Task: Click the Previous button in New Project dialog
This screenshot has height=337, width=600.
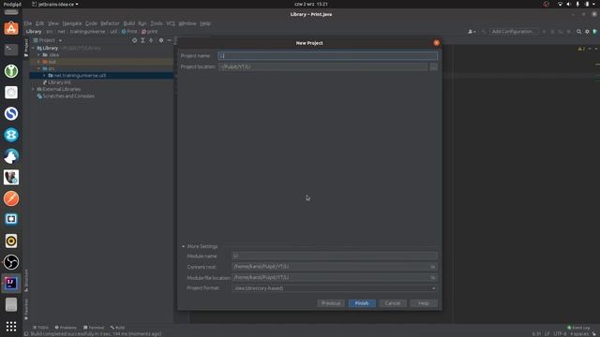Action: [331, 303]
